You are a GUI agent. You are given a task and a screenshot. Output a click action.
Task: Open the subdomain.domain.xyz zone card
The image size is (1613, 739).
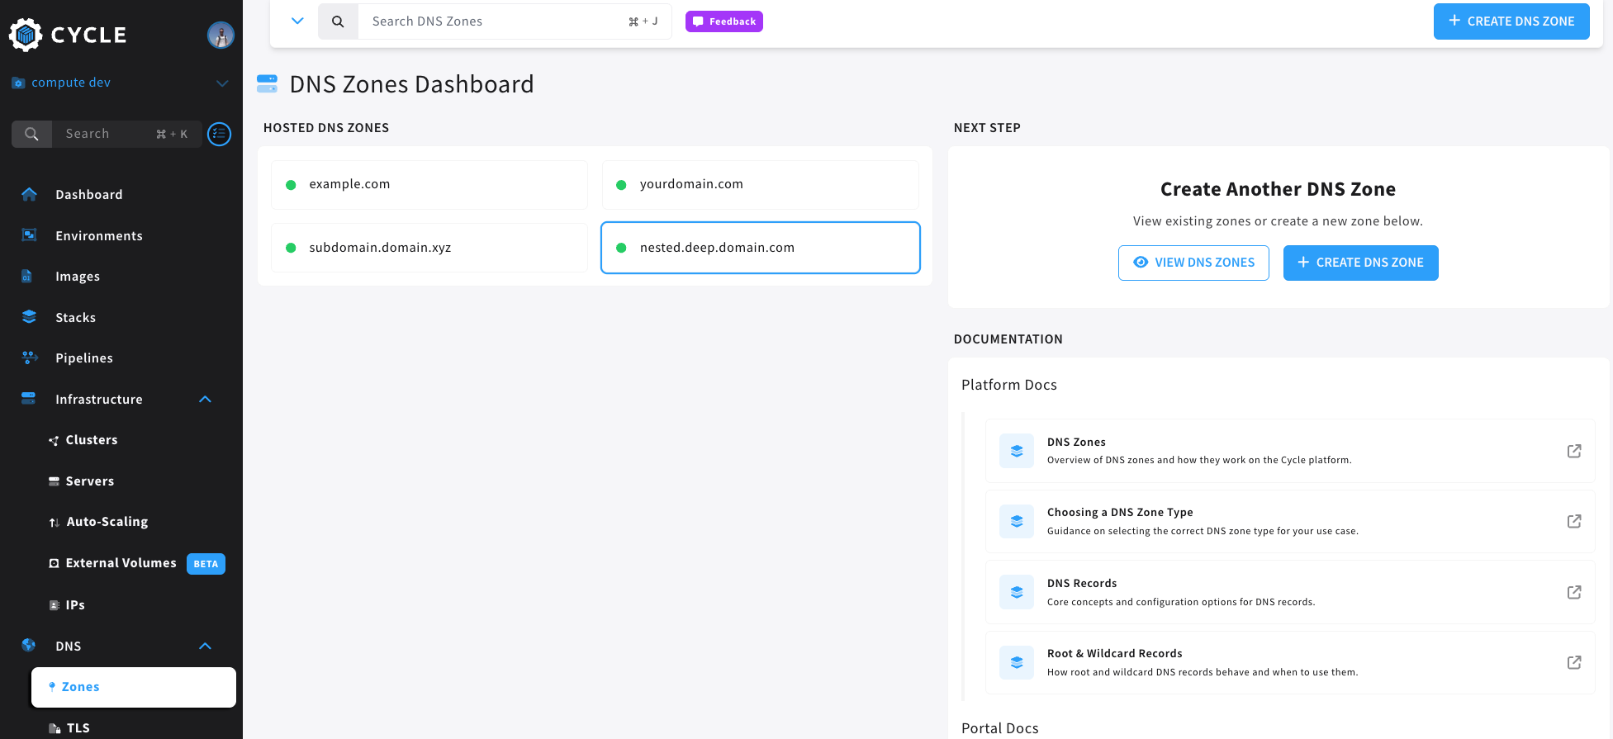429,248
